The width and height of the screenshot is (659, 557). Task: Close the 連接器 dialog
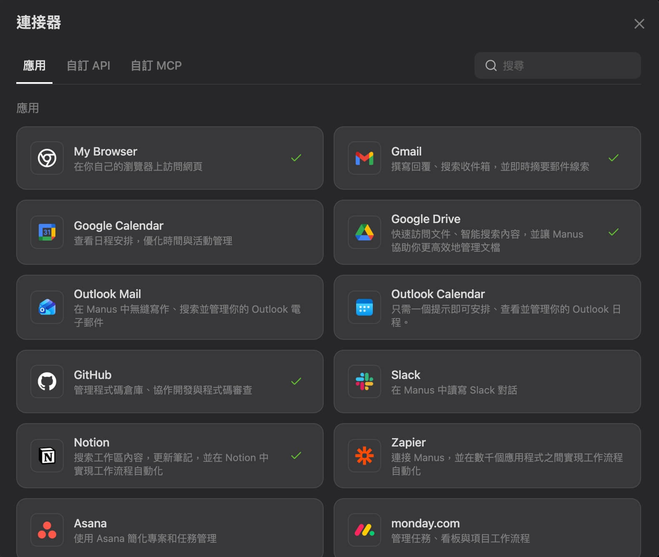[639, 24]
